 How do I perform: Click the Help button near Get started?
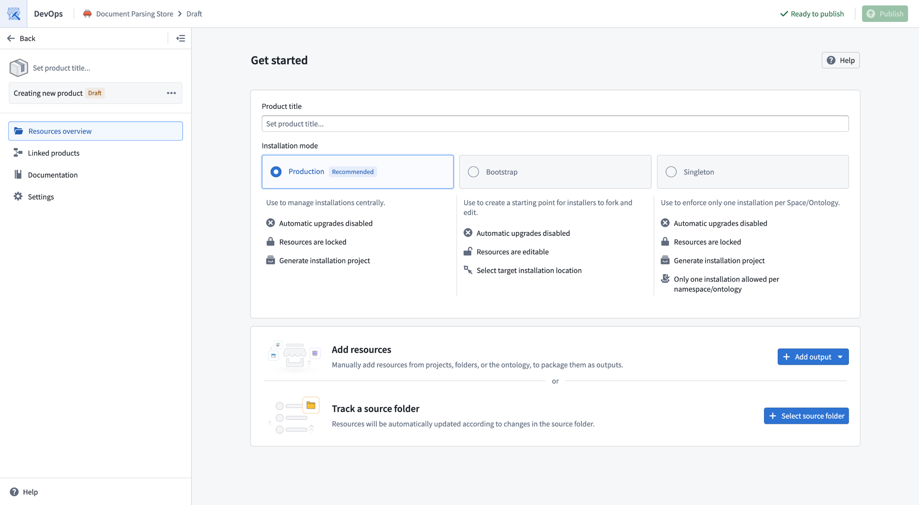(841, 60)
